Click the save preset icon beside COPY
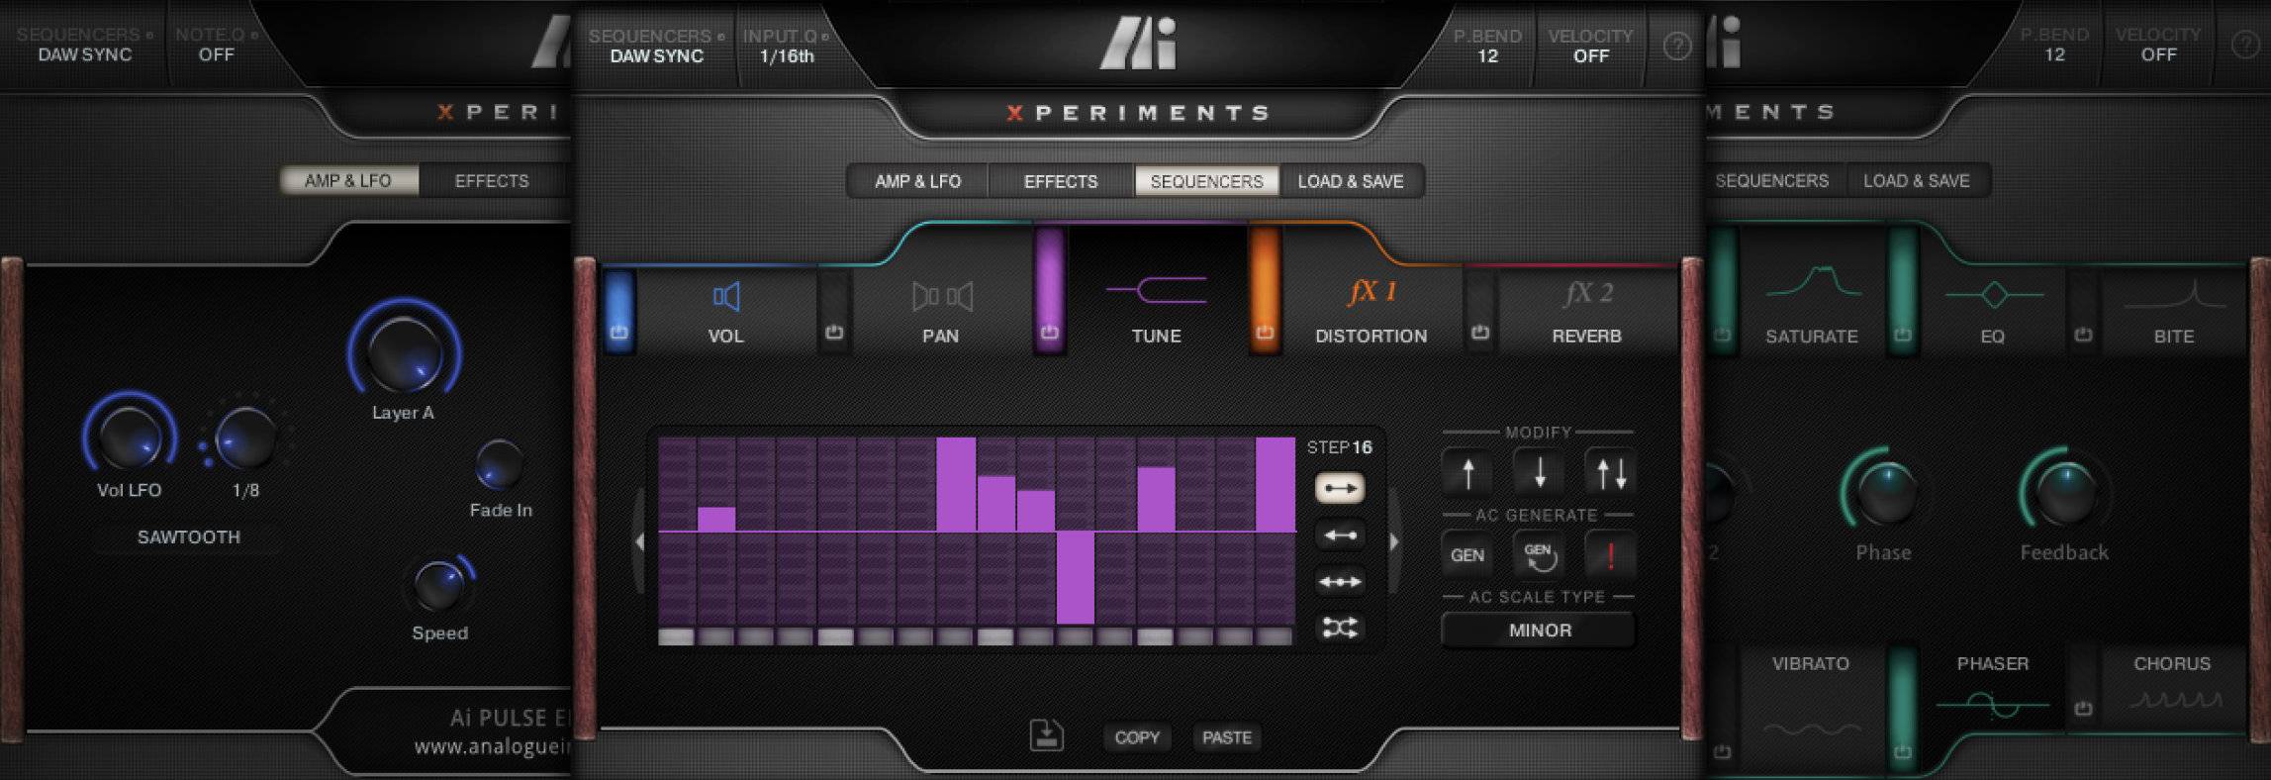 click(1046, 735)
